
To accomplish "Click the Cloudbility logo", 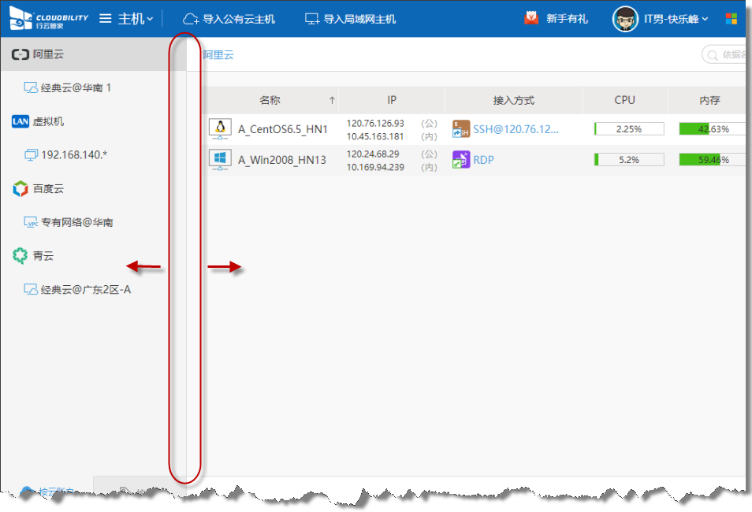I will (49, 19).
